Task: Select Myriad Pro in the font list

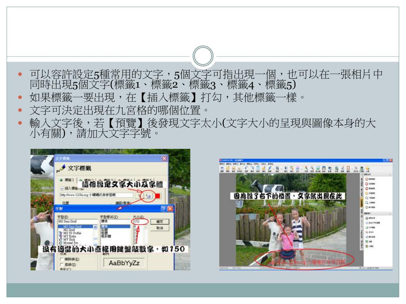Action: 71,243
